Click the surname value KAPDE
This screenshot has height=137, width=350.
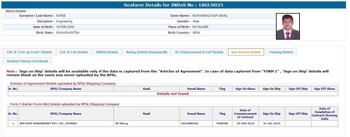[61, 16]
